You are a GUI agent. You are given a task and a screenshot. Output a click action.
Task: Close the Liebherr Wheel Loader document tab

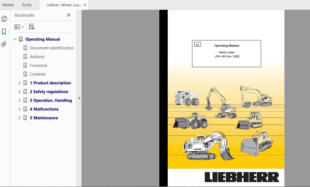click(85, 5)
